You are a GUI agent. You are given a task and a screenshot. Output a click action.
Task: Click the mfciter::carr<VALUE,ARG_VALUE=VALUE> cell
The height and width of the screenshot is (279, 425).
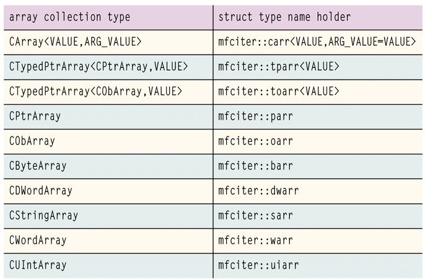point(317,42)
